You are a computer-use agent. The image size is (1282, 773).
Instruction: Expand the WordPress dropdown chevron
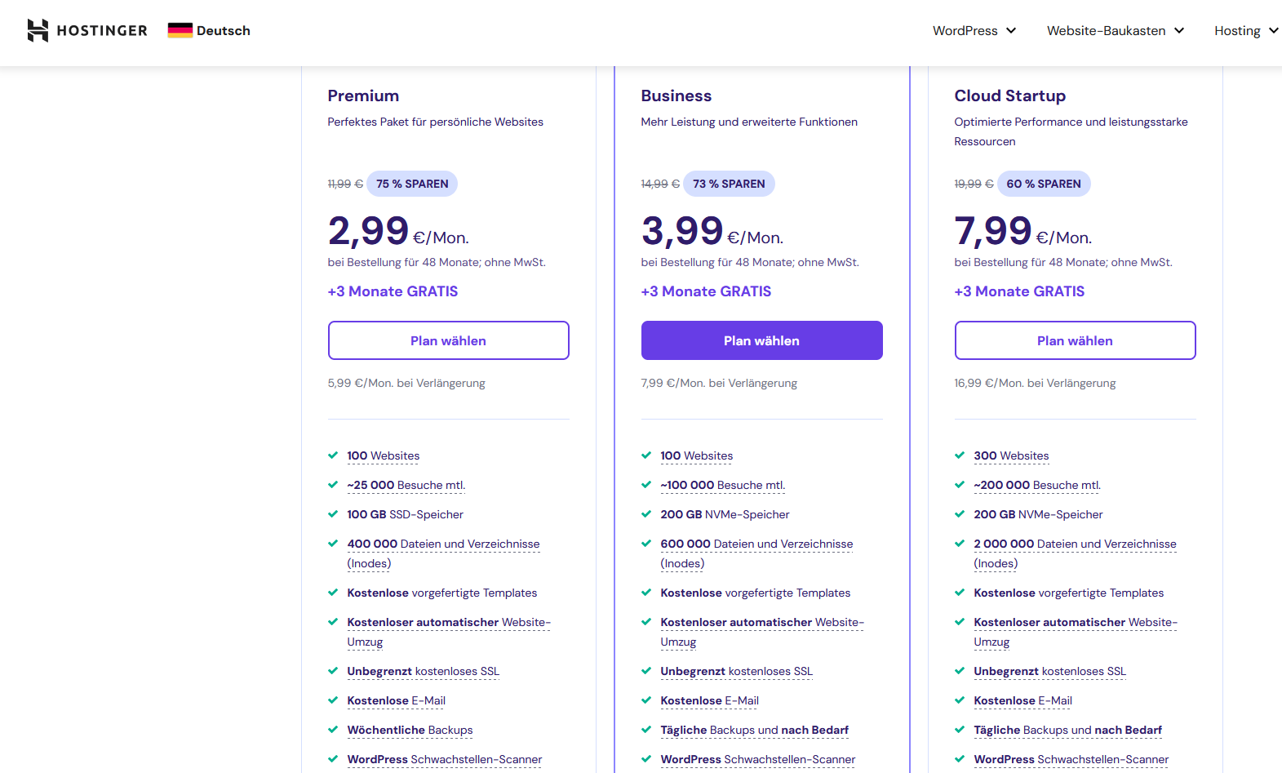pyautogui.click(x=1011, y=30)
